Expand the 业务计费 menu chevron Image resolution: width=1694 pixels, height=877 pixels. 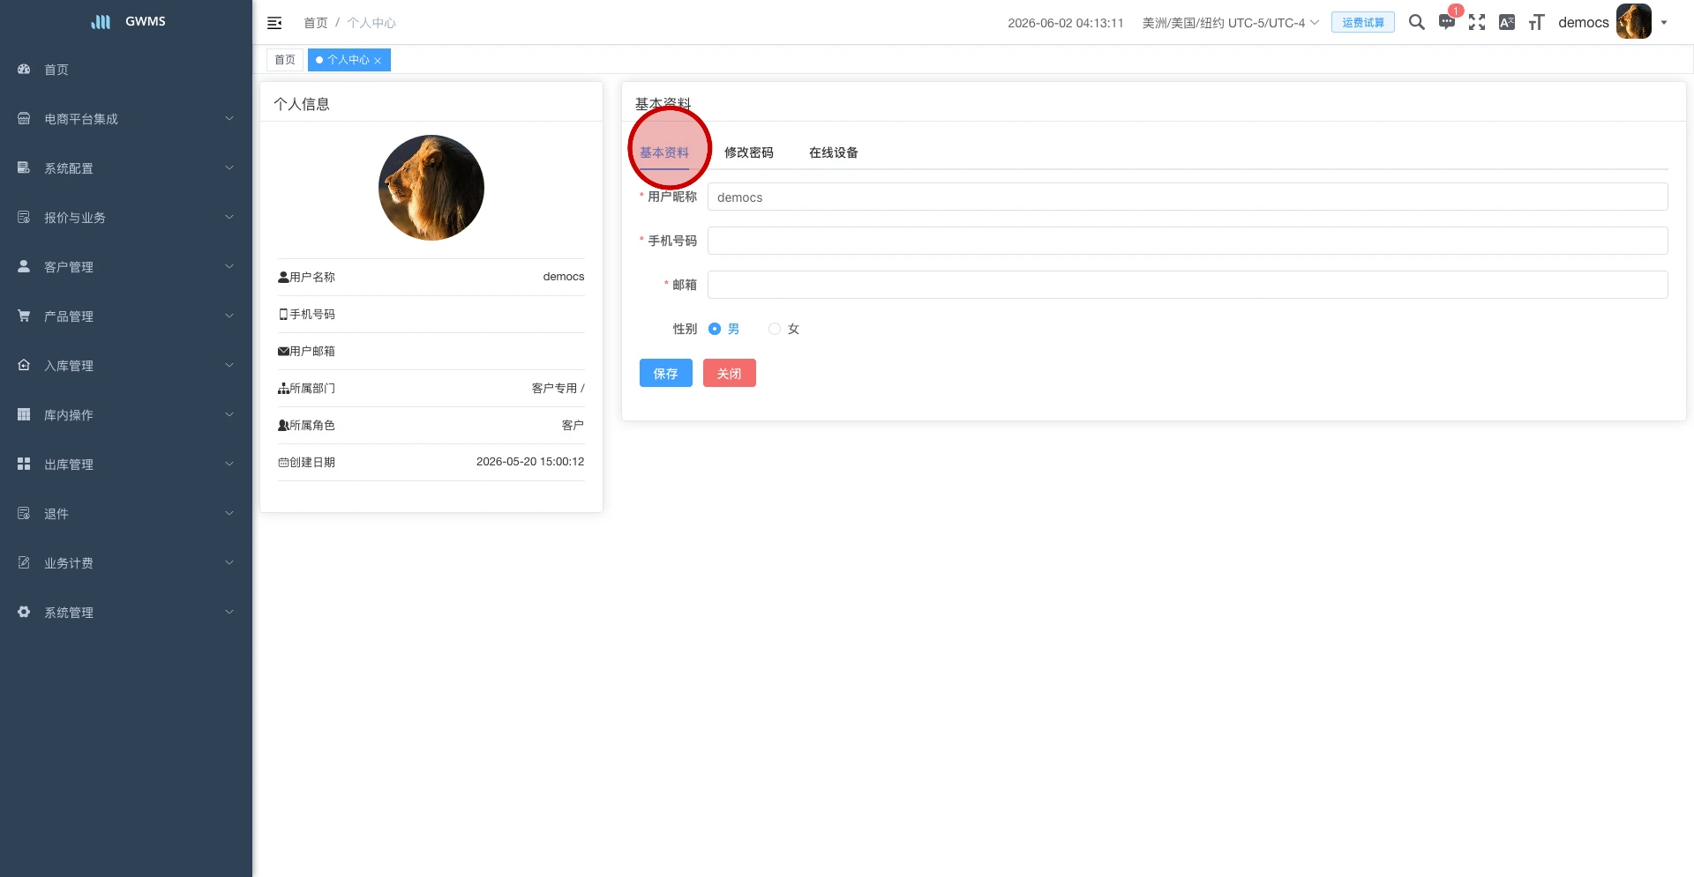click(229, 562)
